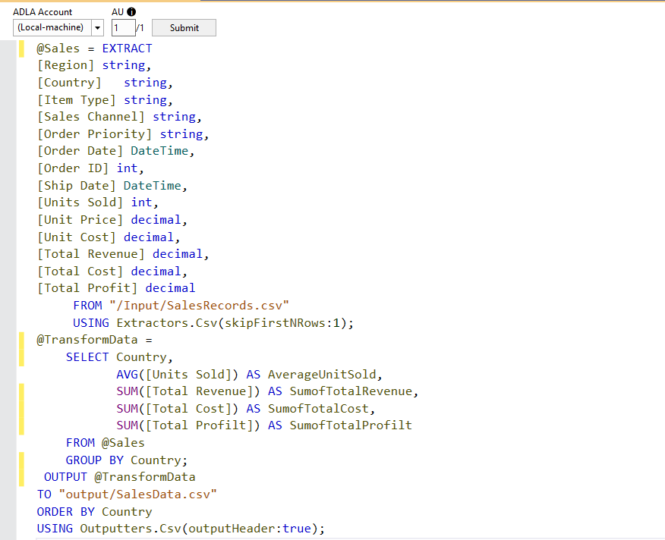The height and width of the screenshot is (540, 665).
Task: Click the "[Unit Price]" column name
Action: coord(80,220)
